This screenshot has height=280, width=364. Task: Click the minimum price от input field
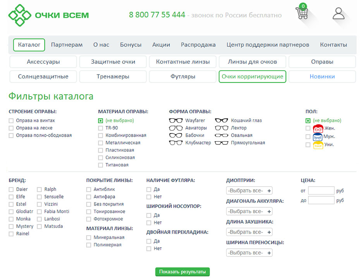coord(321,191)
